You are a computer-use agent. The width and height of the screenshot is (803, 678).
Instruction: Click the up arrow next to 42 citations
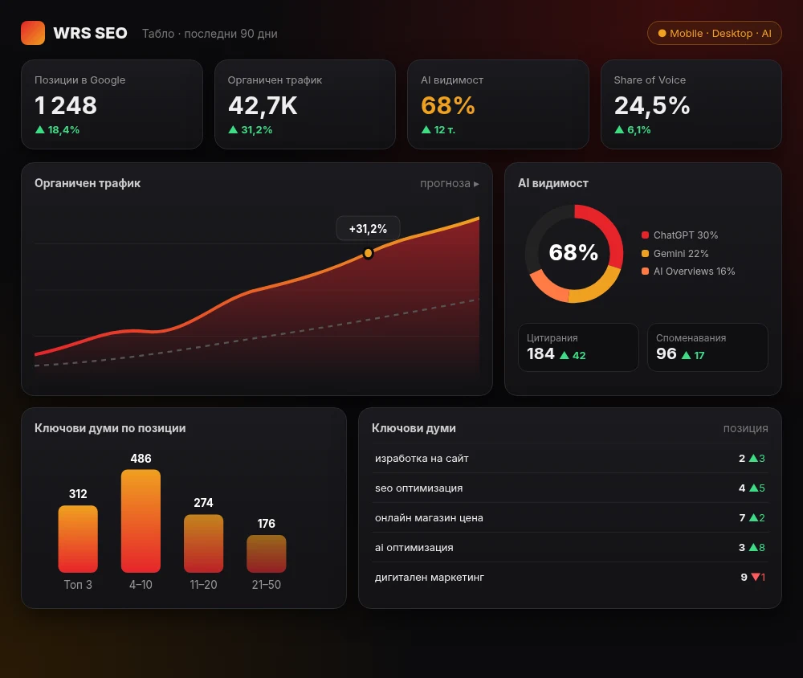(565, 355)
